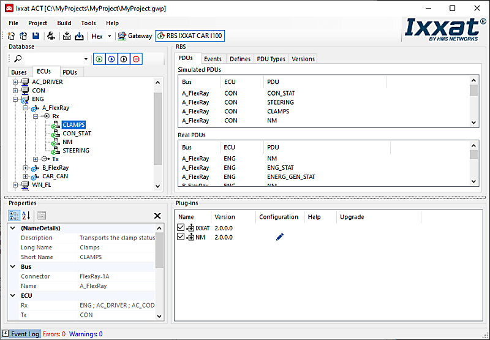
Task: Edit the NM plug-in configuration
Action: point(280,237)
